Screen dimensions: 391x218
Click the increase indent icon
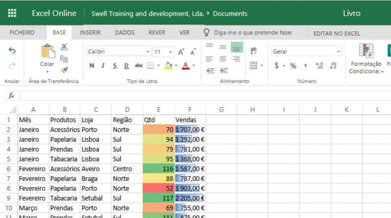click(224, 71)
